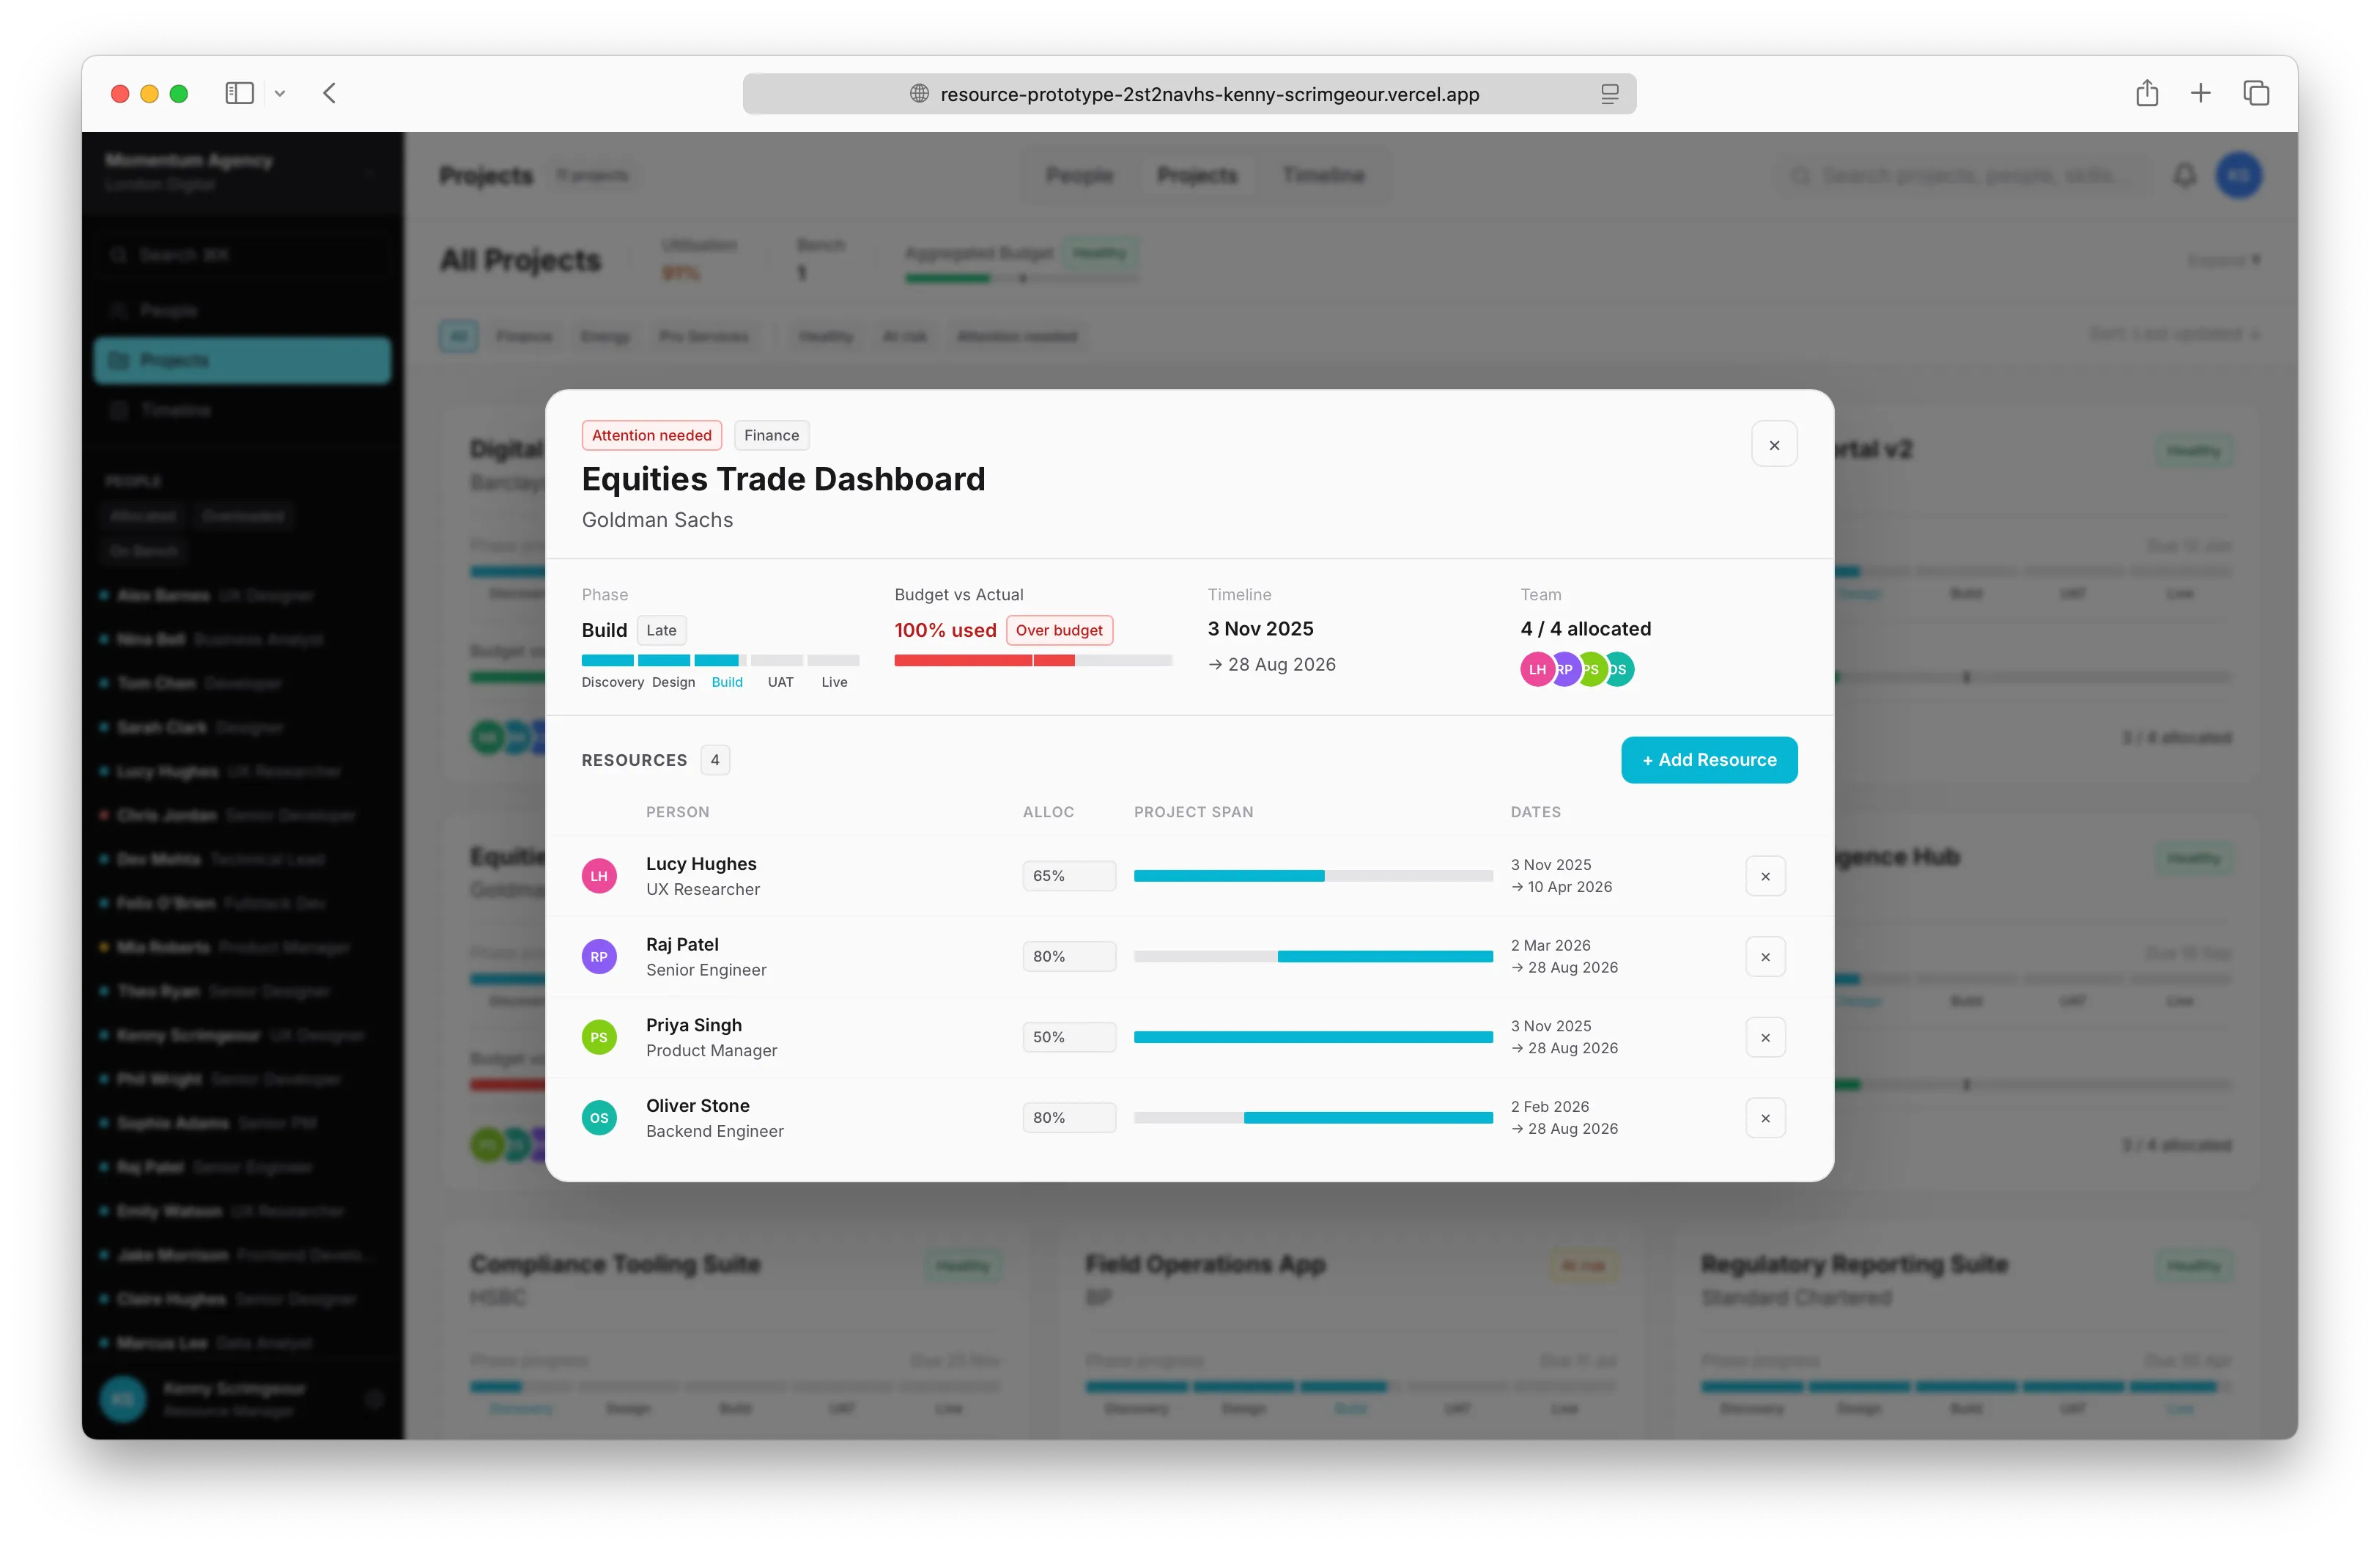Click Priya Singh PS avatar in resources list
This screenshot has height=1548, width=2380.
pyautogui.click(x=599, y=1037)
